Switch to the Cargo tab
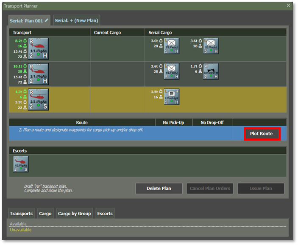298x245 pixels. [45, 214]
